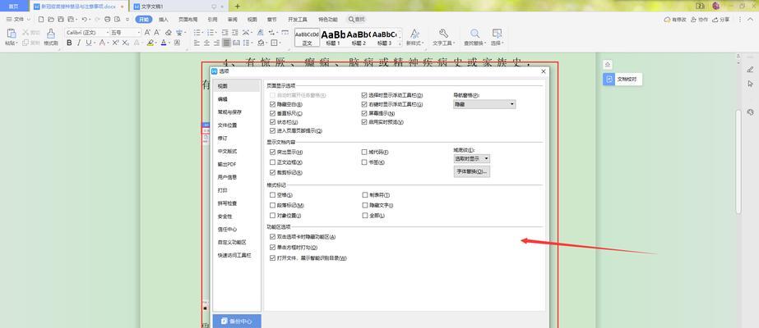The height and width of the screenshot is (328, 759).
Task: Click the Undo arrow in quick toolbar
Action: 84,20
